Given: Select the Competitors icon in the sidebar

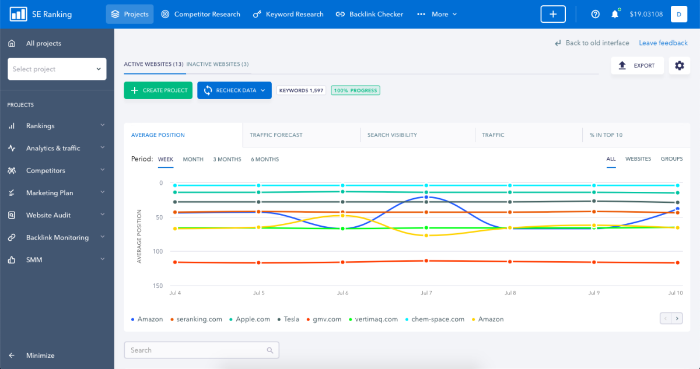Looking at the screenshot, I should pyautogui.click(x=12, y=170).
